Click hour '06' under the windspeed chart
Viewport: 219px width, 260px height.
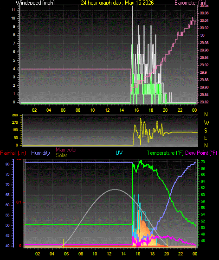point(63,110)
